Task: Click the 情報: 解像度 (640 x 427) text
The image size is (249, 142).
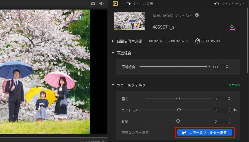Action: [x=173, y=15]
